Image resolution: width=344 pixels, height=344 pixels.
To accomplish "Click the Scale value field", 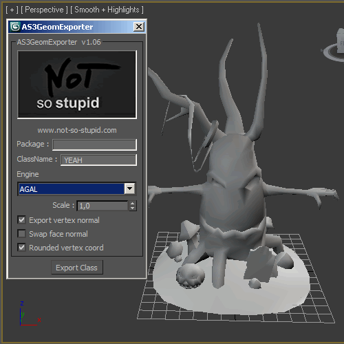I will 103,206.
